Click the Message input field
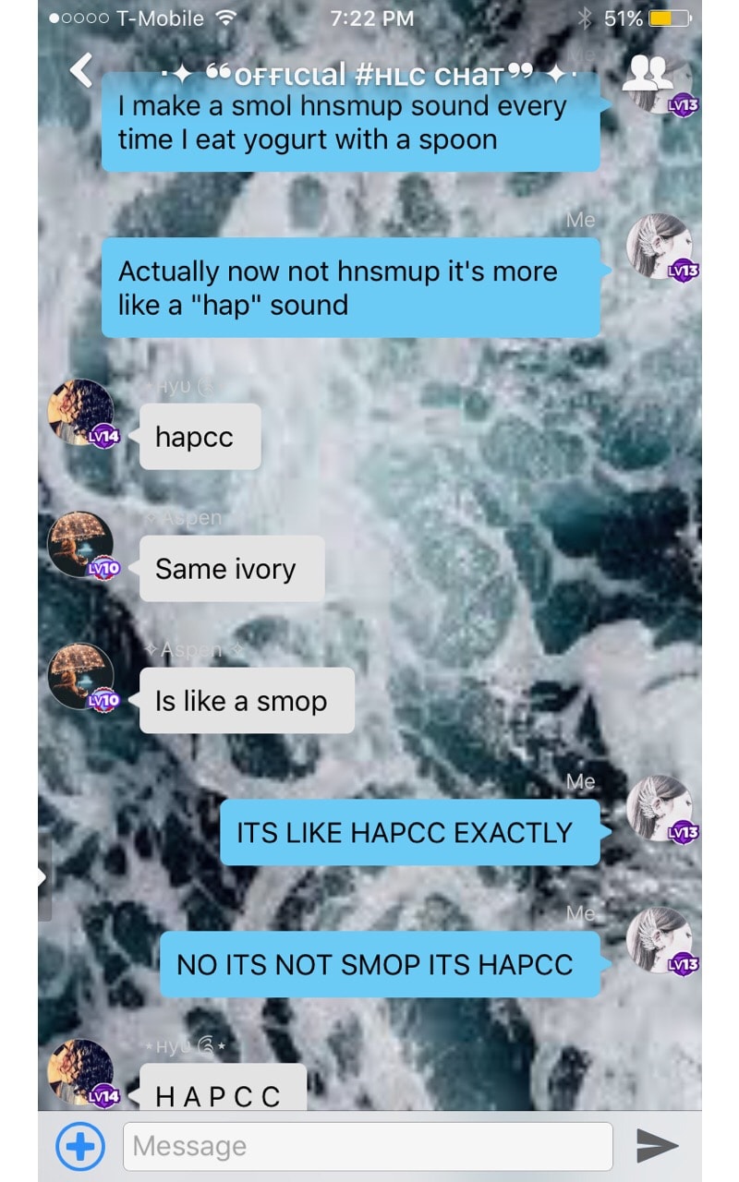Image resolution: width=739 pixels, height=1182 pixels. point(368,1146)
